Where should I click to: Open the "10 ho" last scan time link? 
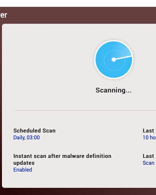tap(149, 137)
